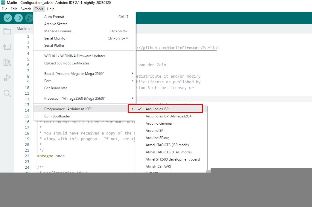The height and width of the screenshot is (207, 312).
Task: Choose Auto Format in the Tools menu
Action: coord(85,17)
